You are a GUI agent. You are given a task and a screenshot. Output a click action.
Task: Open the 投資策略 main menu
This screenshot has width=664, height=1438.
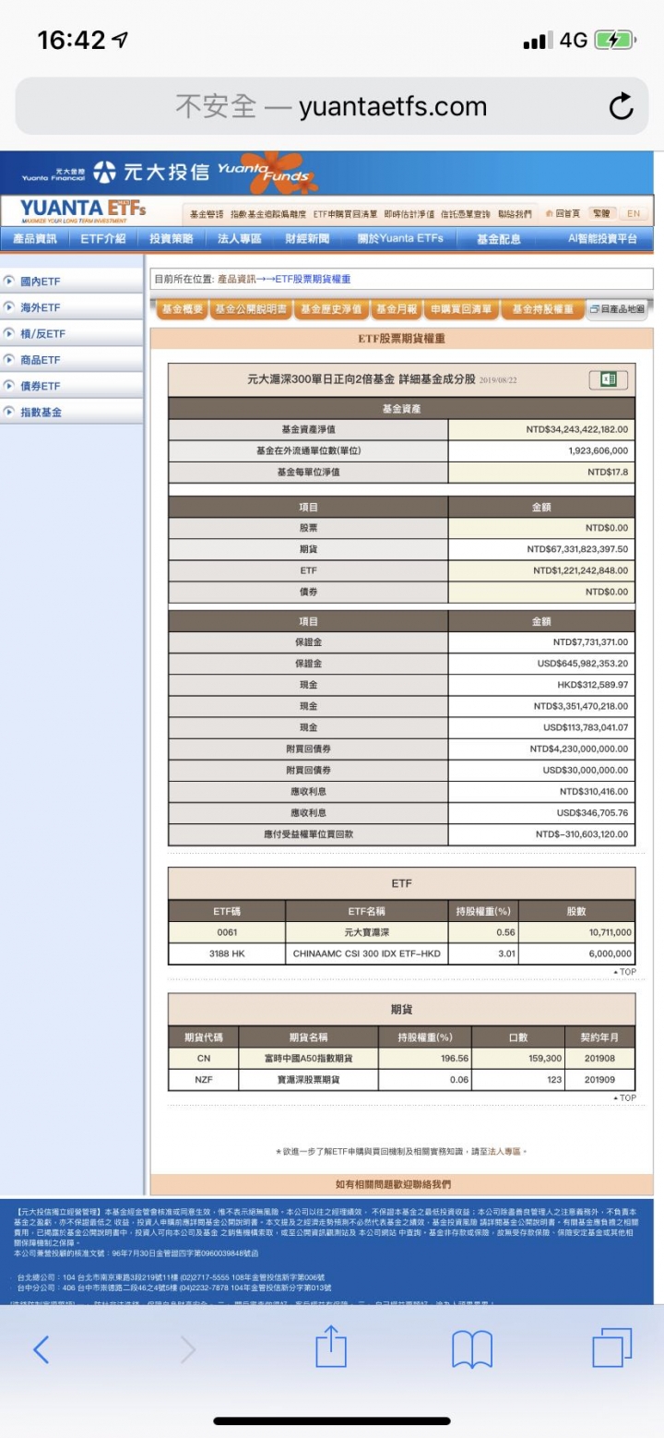172,239
